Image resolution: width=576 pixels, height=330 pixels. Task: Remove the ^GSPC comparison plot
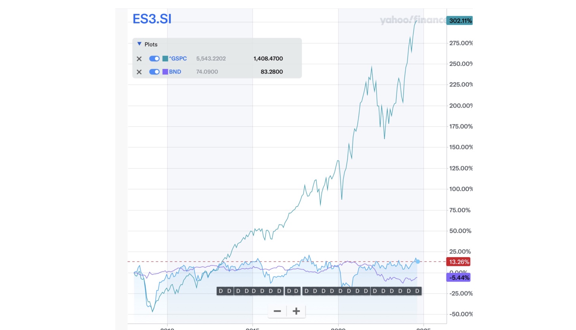pyautogui.click(x=139, y=59)
